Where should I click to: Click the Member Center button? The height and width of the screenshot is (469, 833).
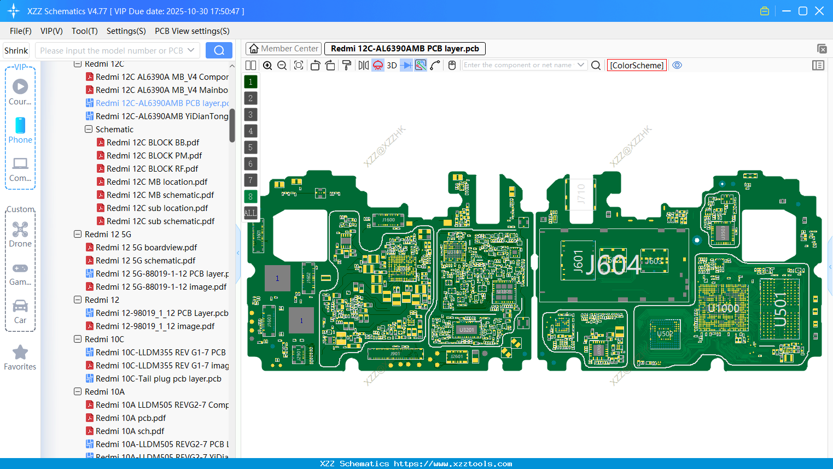[283, 48]
